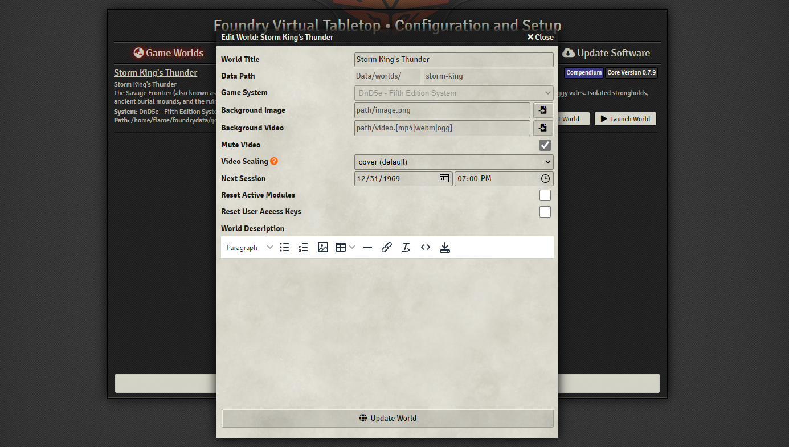Clear formatting with the Tx icon
The image size is (789, 447).
pos(406,247)
